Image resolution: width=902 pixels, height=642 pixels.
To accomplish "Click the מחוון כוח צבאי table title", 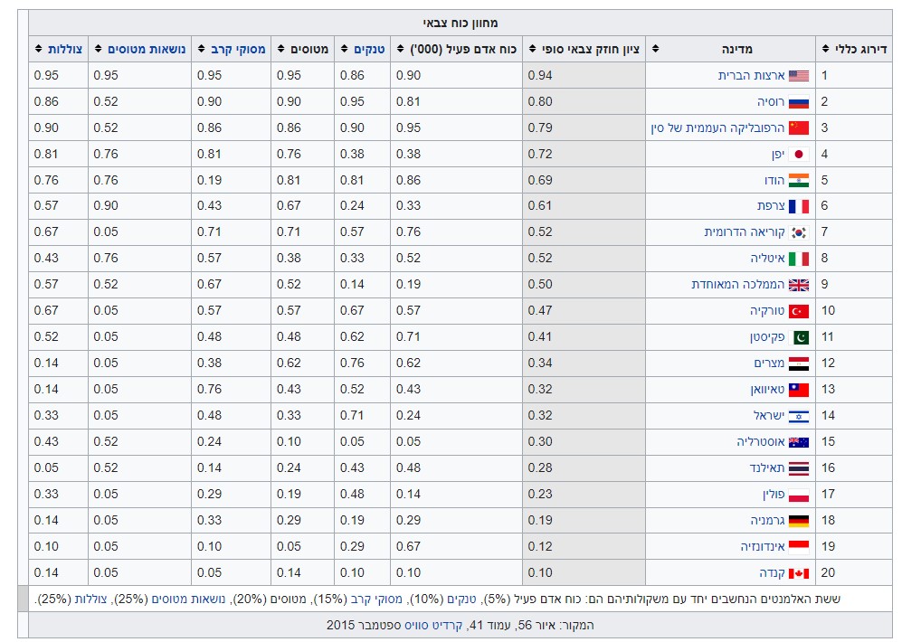I will click(x=460, y=23).
